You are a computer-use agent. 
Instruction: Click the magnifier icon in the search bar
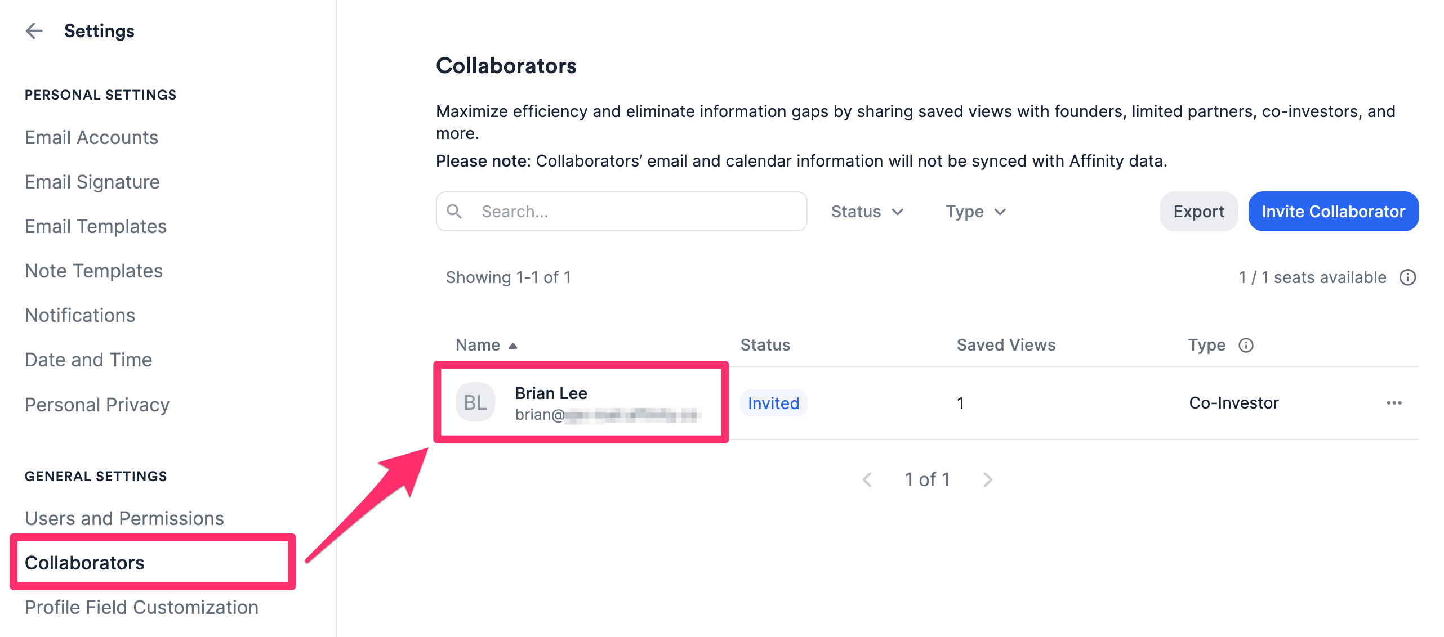pyautogui.click(x=454, y=211)
